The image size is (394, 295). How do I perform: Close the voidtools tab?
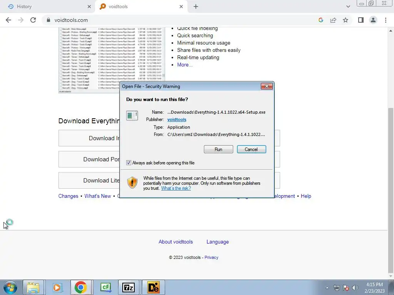tap(181, 7)
